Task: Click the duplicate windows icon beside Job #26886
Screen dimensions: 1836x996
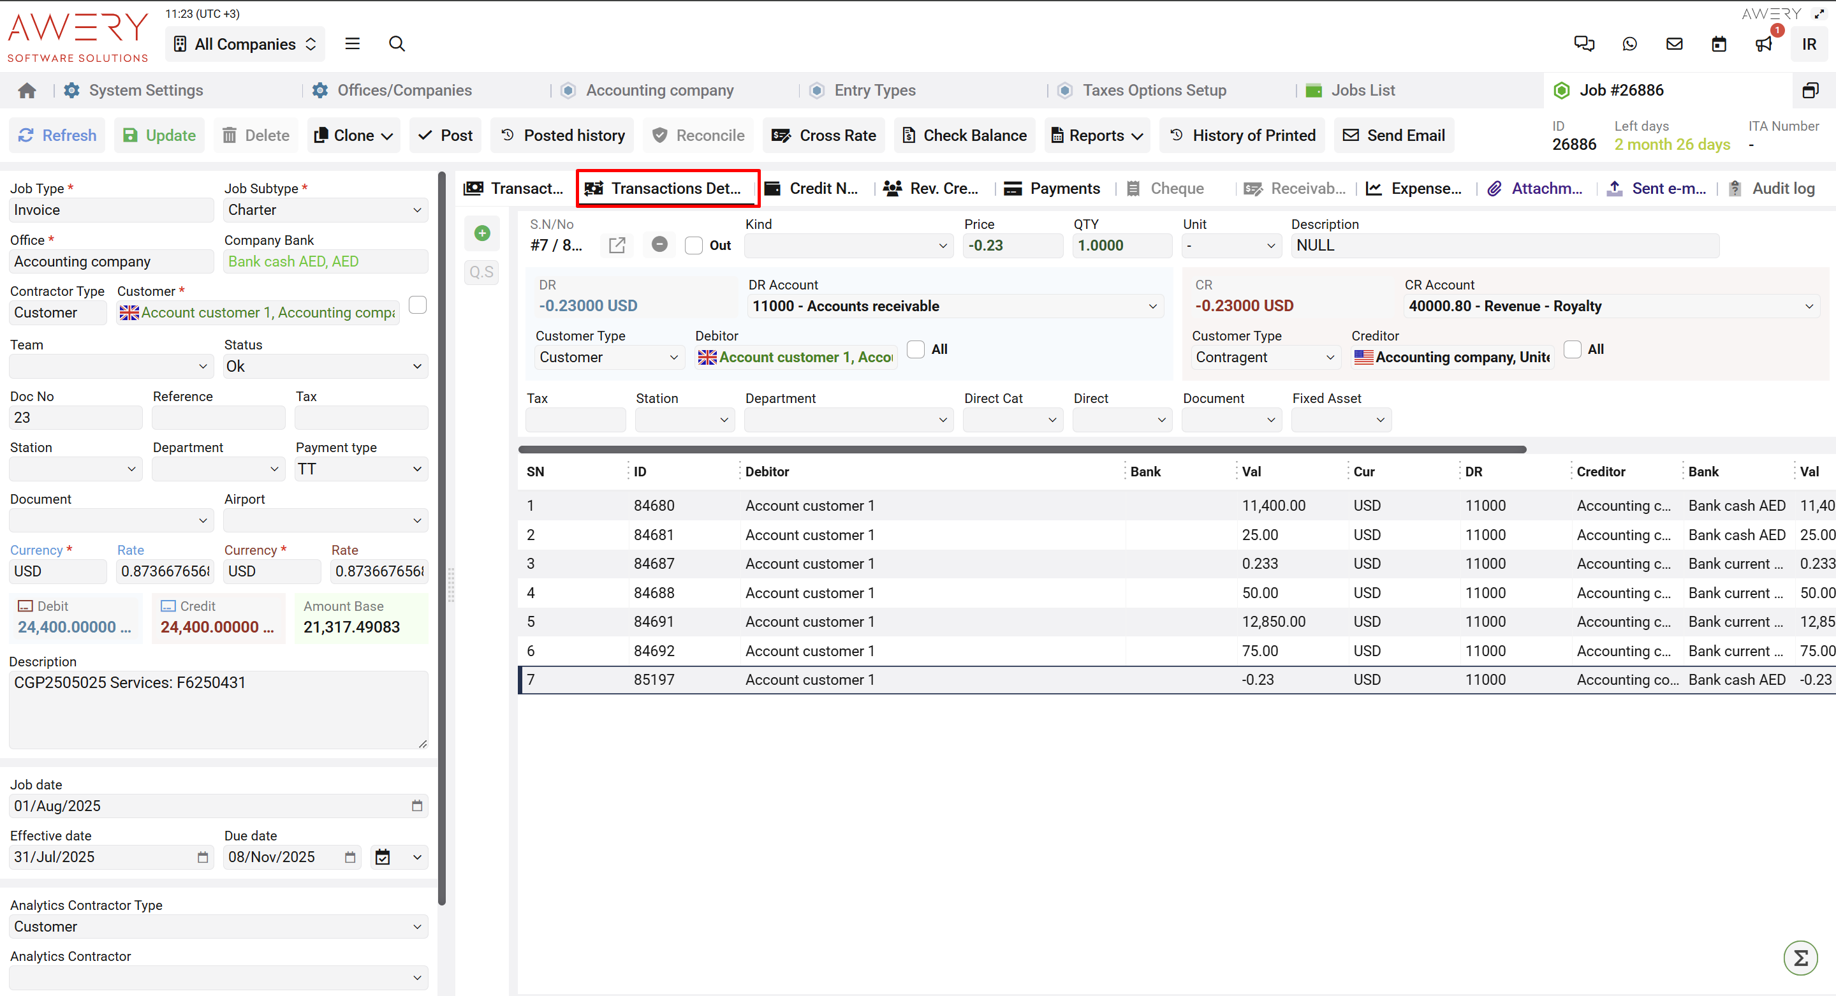Action: click(x=1810, y=91)
